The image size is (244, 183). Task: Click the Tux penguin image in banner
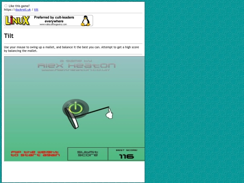tap(85, 20)
